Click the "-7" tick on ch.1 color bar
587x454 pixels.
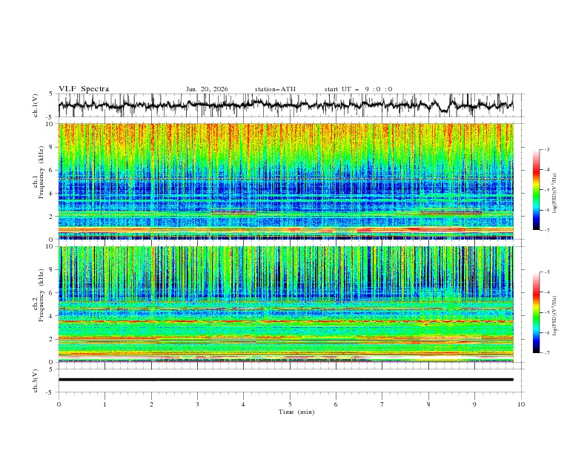tap(547, 230)
